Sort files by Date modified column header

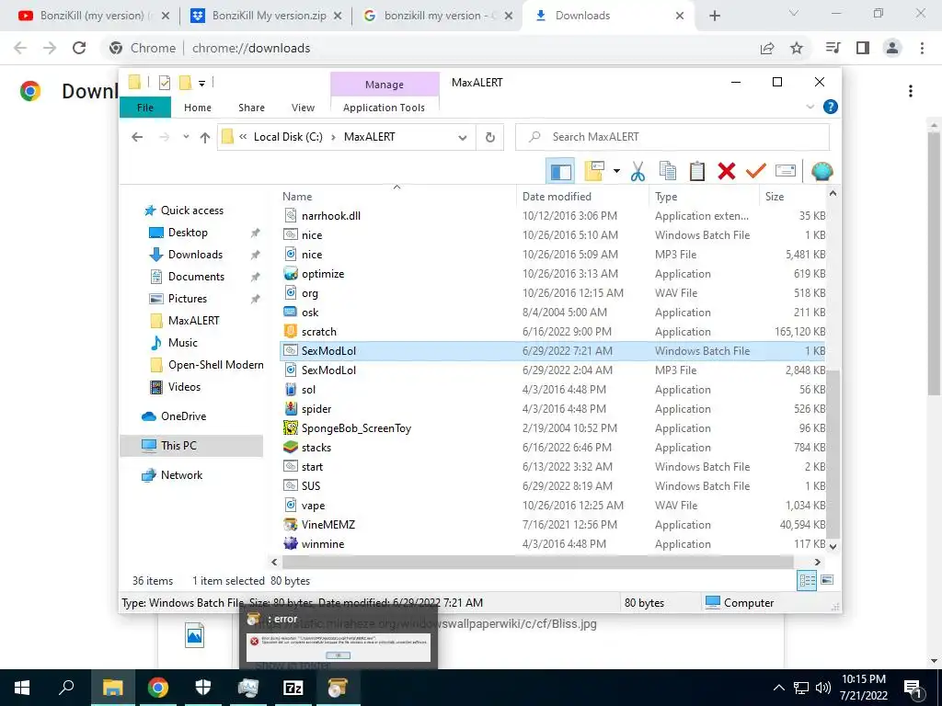[x=557, y=197]
